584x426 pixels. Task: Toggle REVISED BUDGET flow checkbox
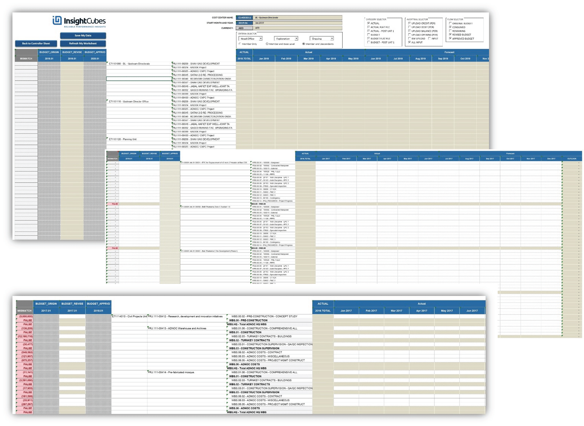pos(450,35)
